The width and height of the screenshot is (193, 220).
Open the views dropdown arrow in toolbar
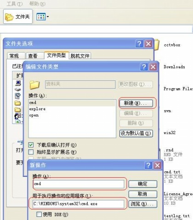click(48, 17)
